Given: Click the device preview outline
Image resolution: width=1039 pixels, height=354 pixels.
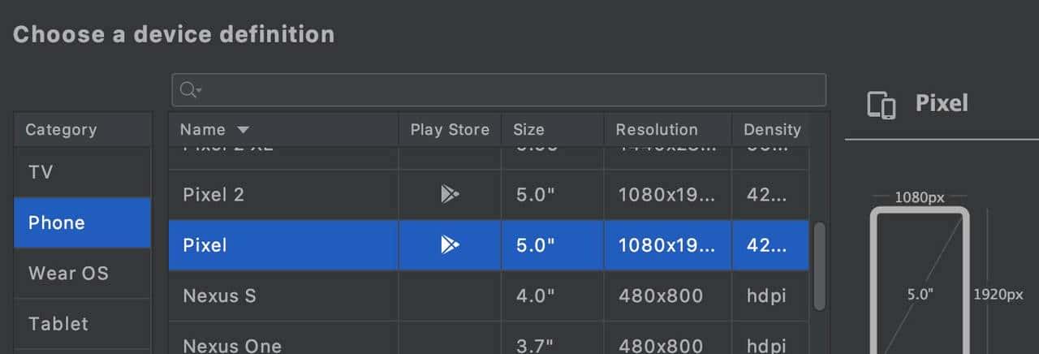Looking at the screenshot, I should (920, 280).
